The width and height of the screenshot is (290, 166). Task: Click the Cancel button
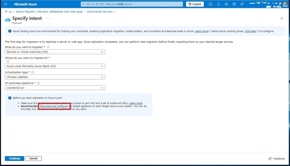tap(33, 158)
